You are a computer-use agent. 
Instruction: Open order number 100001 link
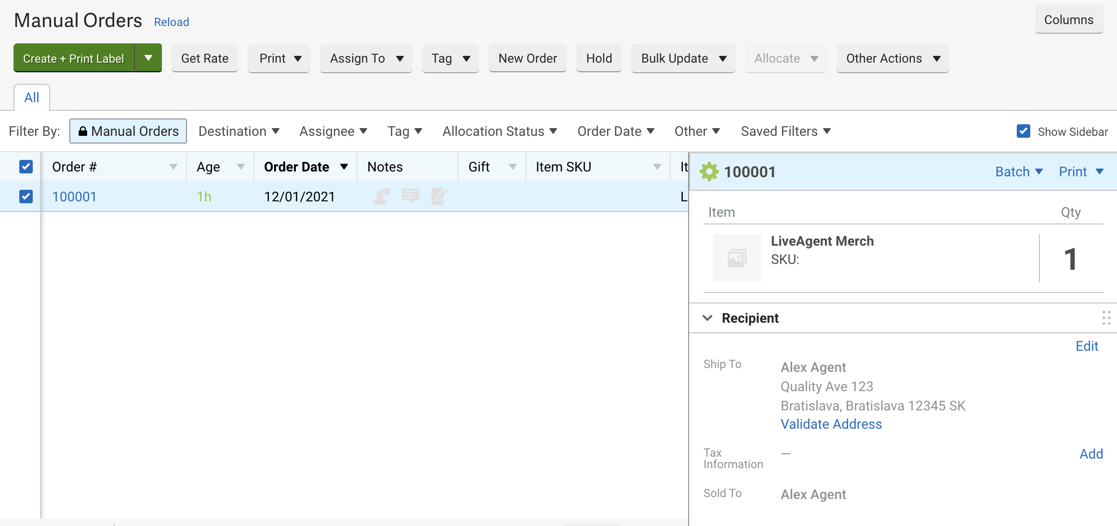click(x=74, y=197)
